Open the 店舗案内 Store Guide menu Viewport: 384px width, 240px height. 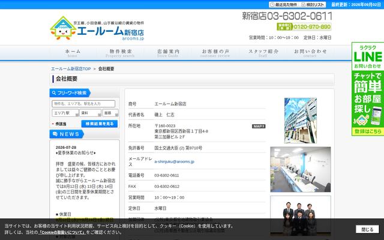point(168,53)
